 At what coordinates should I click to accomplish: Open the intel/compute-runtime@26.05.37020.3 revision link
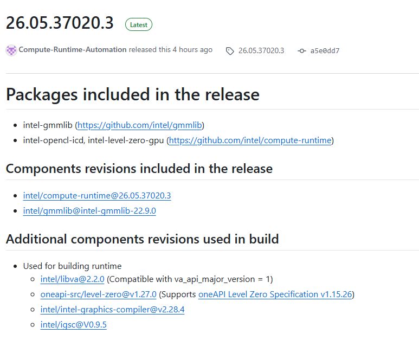[97, 195]
